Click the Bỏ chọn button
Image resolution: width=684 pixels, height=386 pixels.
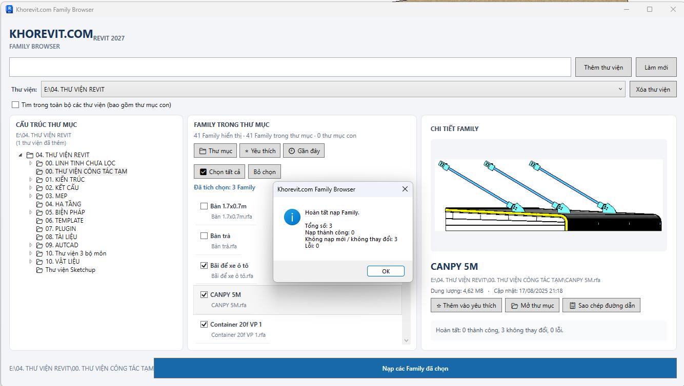(x=265, y=172)
